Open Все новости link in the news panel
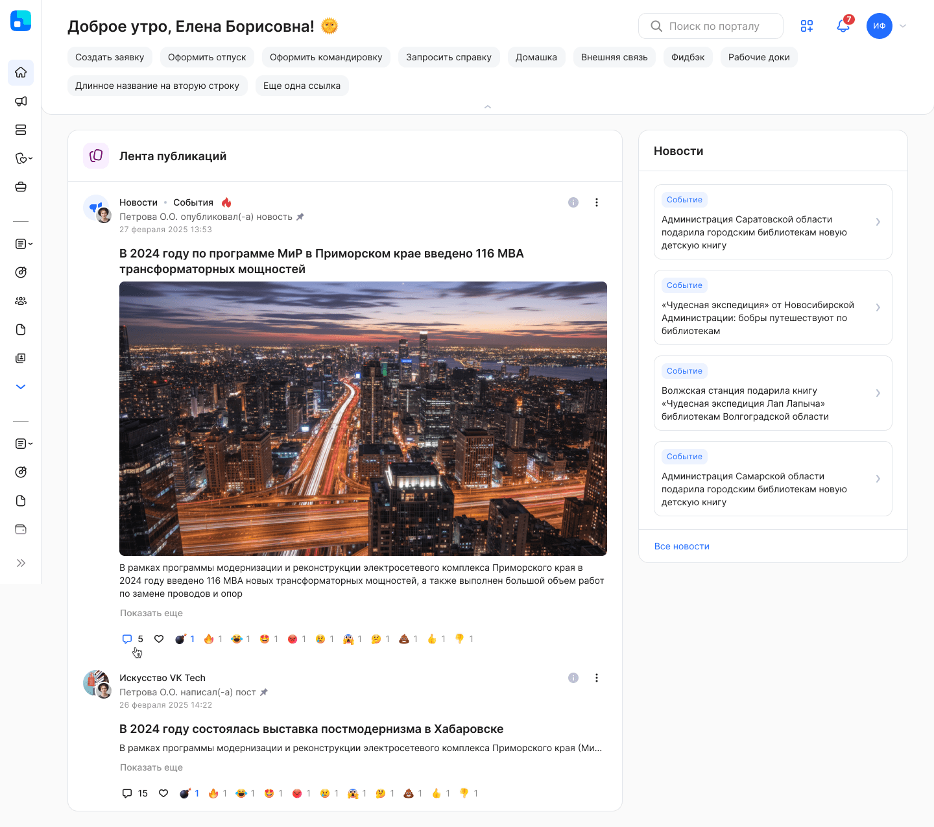This screenshot has height=827, width=934. click(x=682, y=546)
